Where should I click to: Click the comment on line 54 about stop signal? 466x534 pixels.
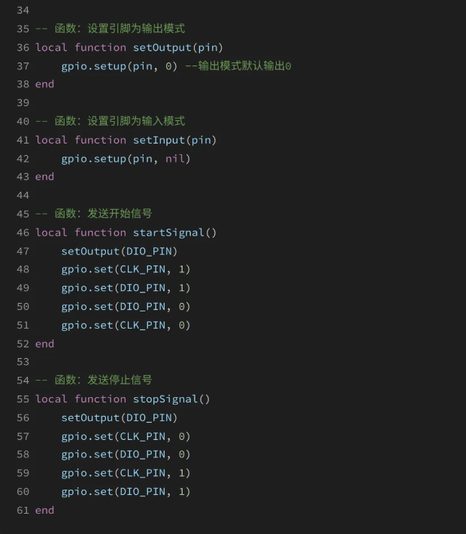[x=94, y=380]
